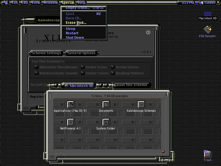Disable the Desktop Pattern checkbox
The width and height of the screenshot is (221, 166).
(x=113, y=73)
